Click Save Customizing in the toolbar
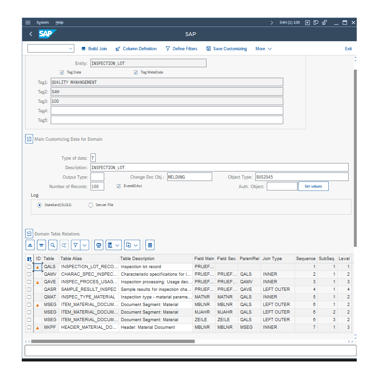The image size is (379, 379). point(226,49)
